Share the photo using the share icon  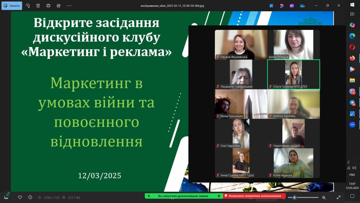coord(58,6)
